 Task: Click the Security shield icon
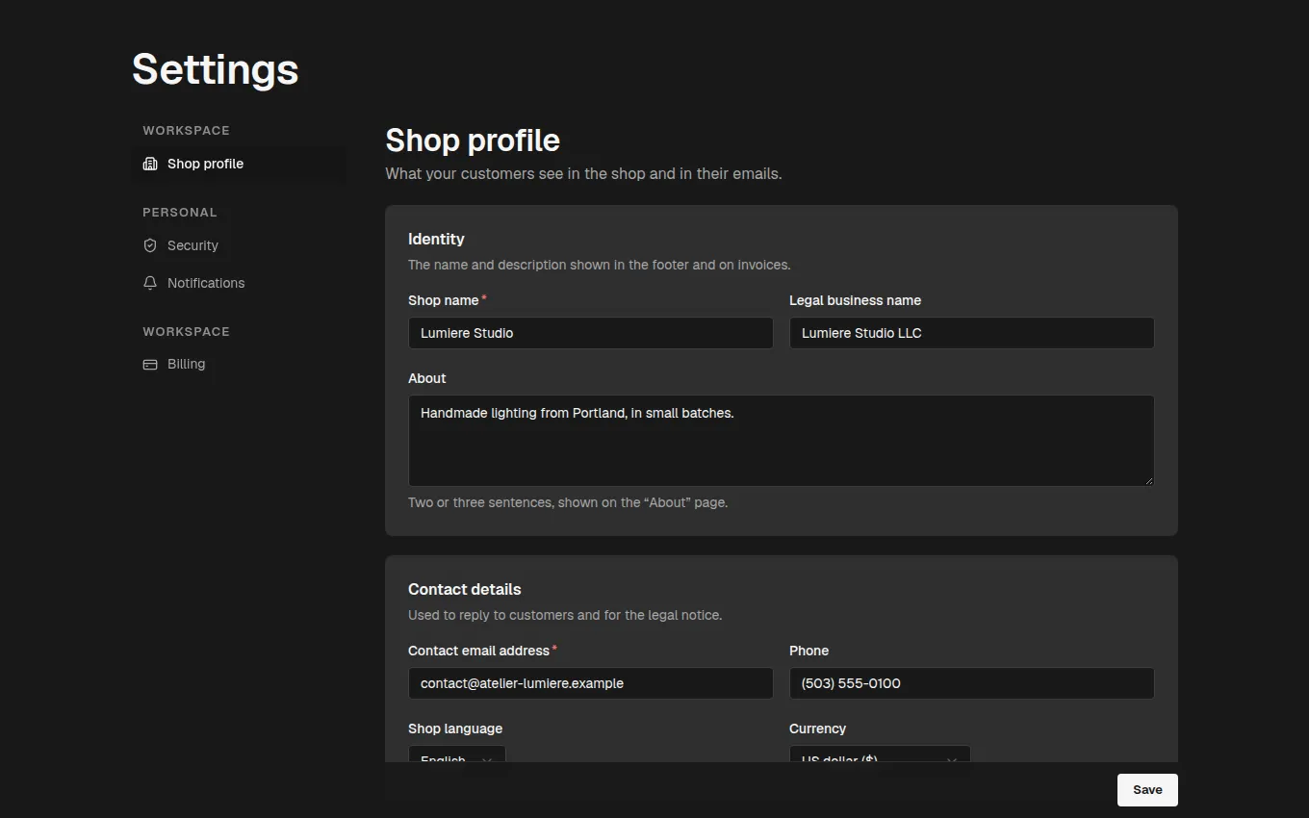pos(150,245)
